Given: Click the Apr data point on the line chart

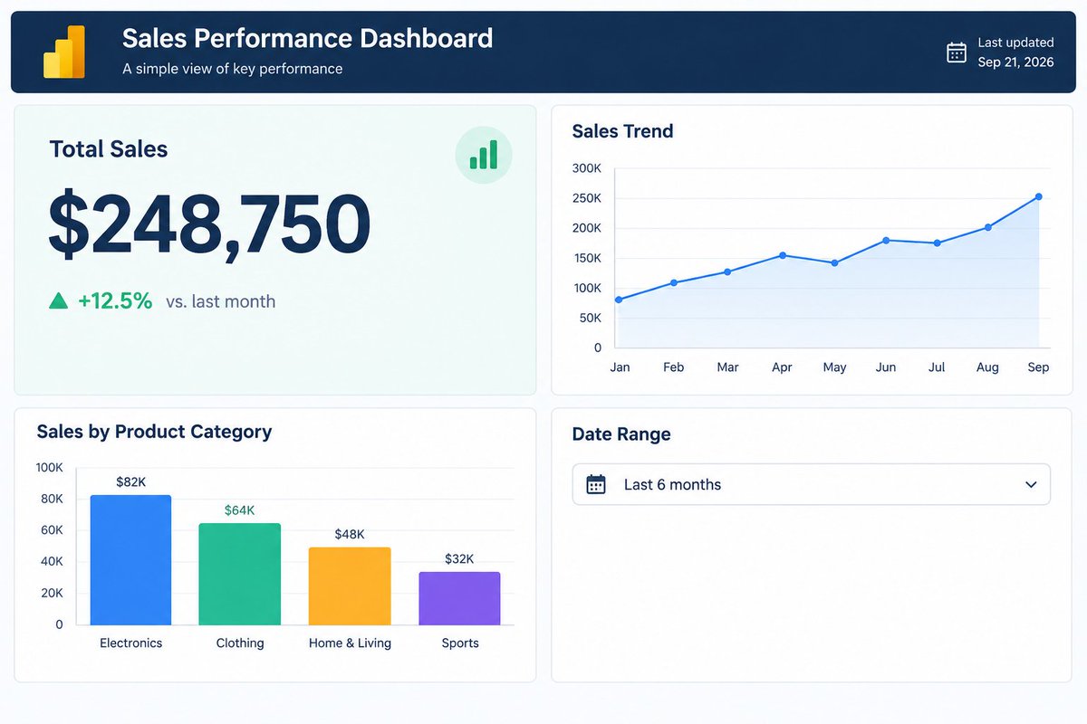Looking at the screenshot, I should (x=783, y=255).
